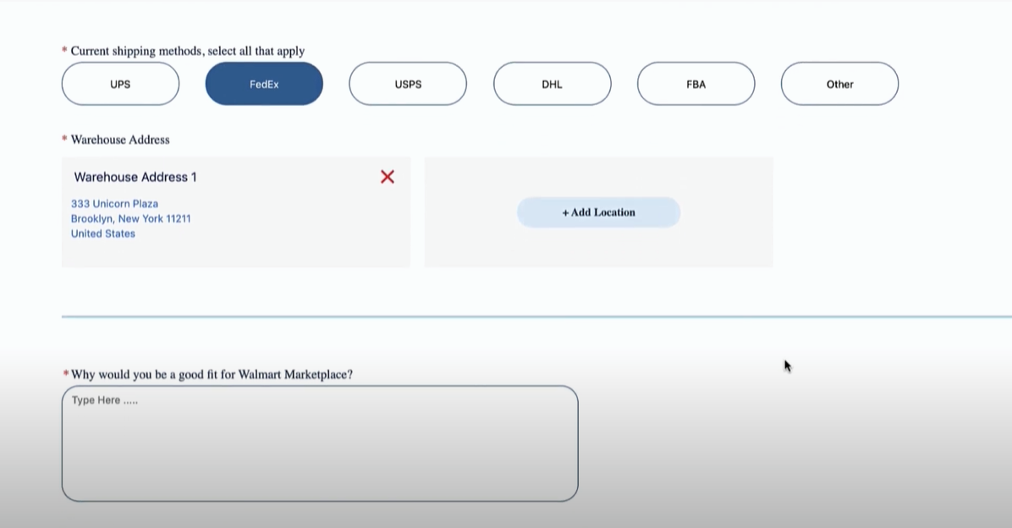Screen dimensions: 1012x528
Task: Click 'Current shipping methods, select all that apply' label
Action: (188, 51)
